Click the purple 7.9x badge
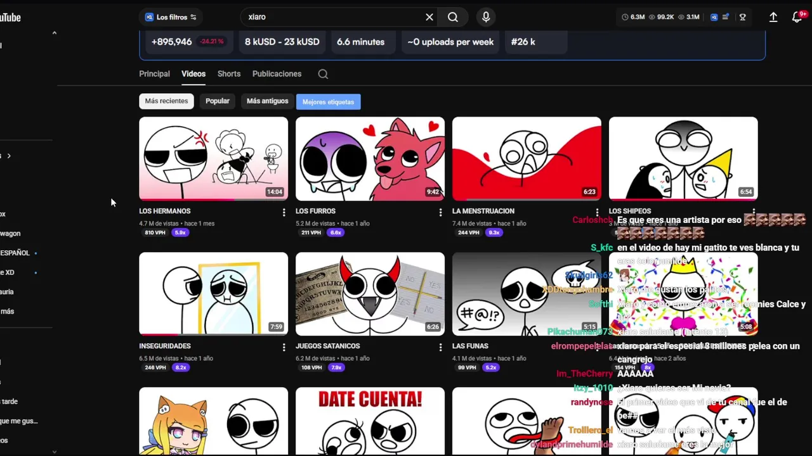This screenshot has height=456, width=812. 336,367
